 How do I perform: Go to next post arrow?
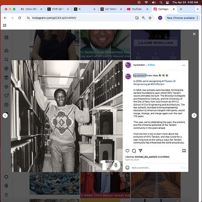[194, 115]
